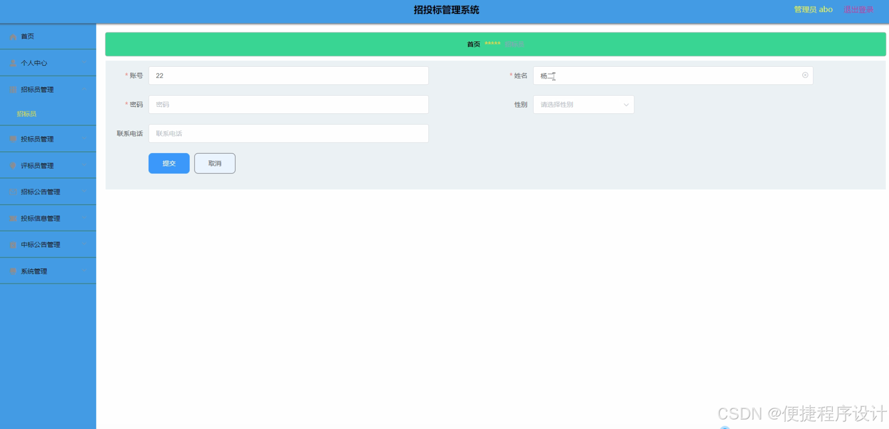
Task: Click the icon beside 系统管理
Action: pyautogui.click(x=13, y=271)
